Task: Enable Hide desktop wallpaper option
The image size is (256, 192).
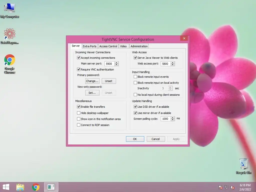Action: [x=78, y=113]
